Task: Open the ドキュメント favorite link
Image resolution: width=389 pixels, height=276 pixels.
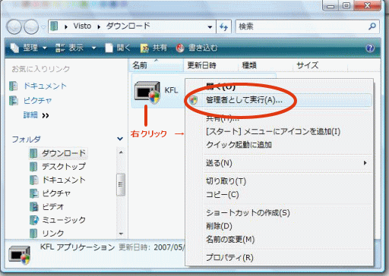Action: coord(45,86)
